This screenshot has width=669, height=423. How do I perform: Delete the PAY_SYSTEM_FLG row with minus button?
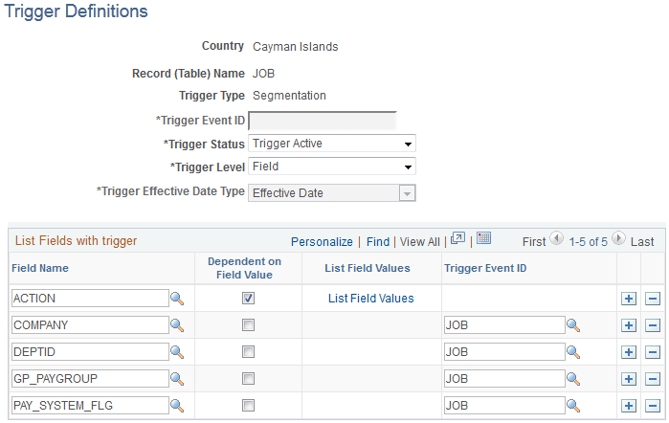pyautogui.click(x=653, y=406)
